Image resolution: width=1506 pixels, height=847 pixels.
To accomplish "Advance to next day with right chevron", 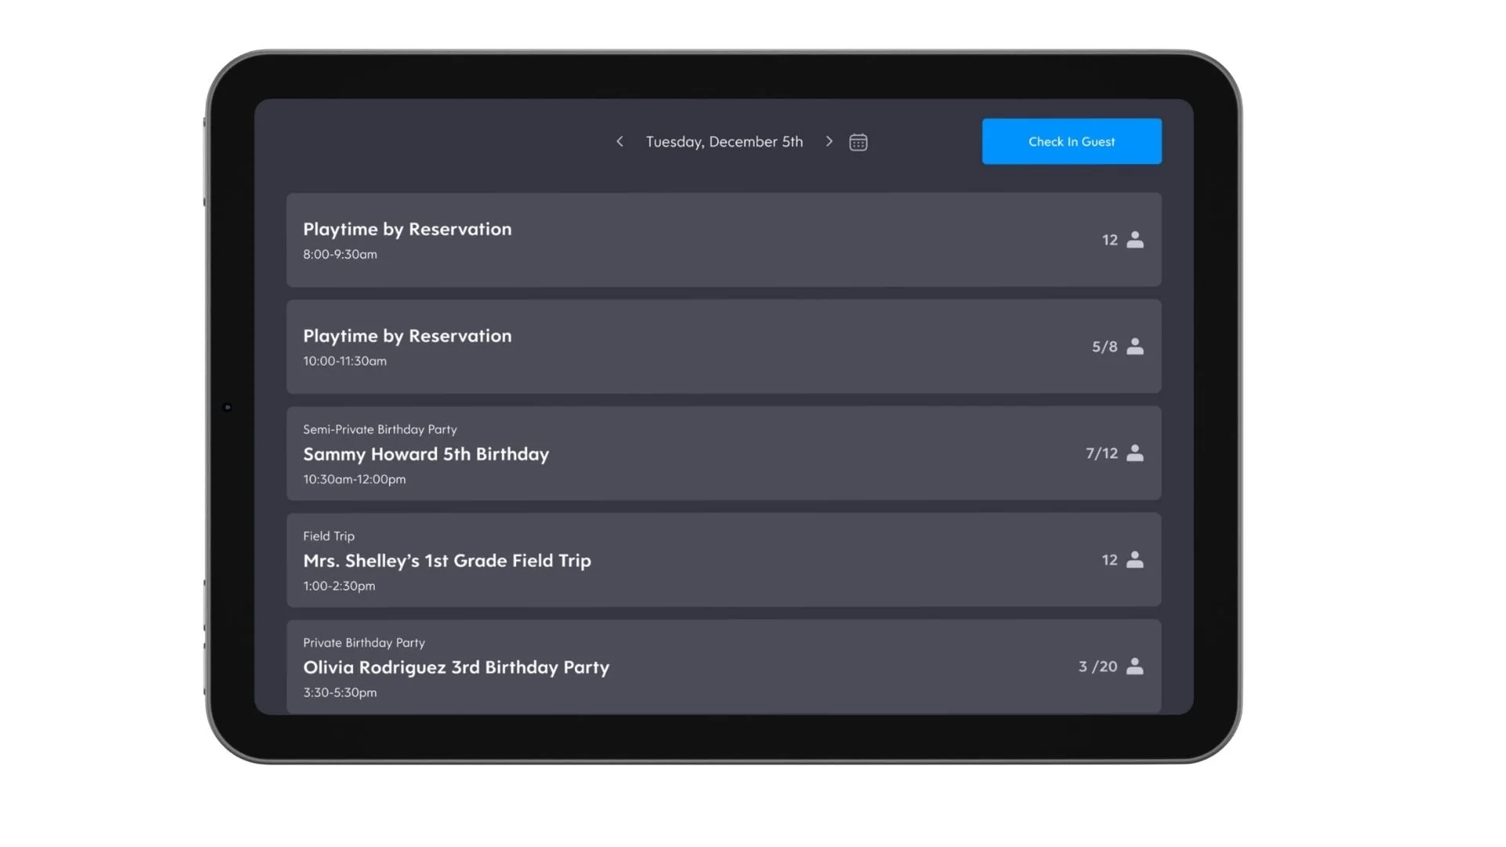I will point(829,141).
